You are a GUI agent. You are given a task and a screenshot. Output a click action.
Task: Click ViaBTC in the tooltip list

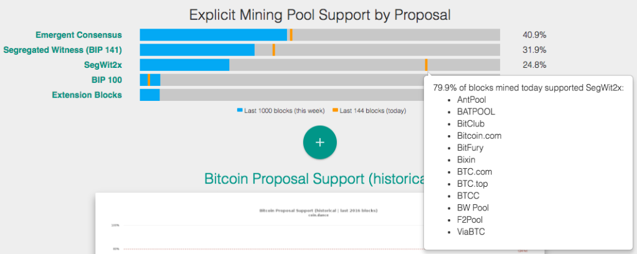coord(471,232)
